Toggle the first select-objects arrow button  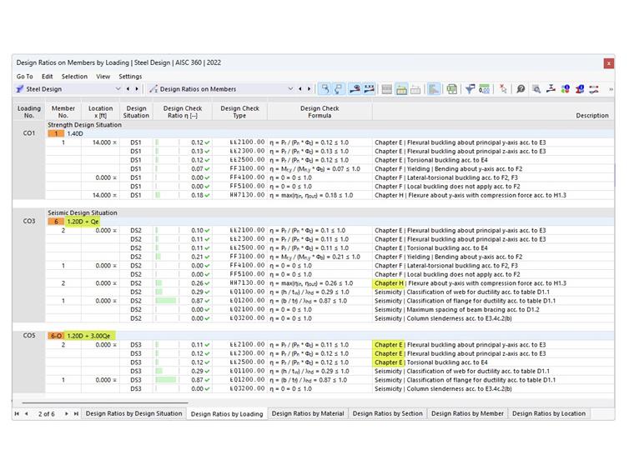pyautogui.click(x=325, y=89)
